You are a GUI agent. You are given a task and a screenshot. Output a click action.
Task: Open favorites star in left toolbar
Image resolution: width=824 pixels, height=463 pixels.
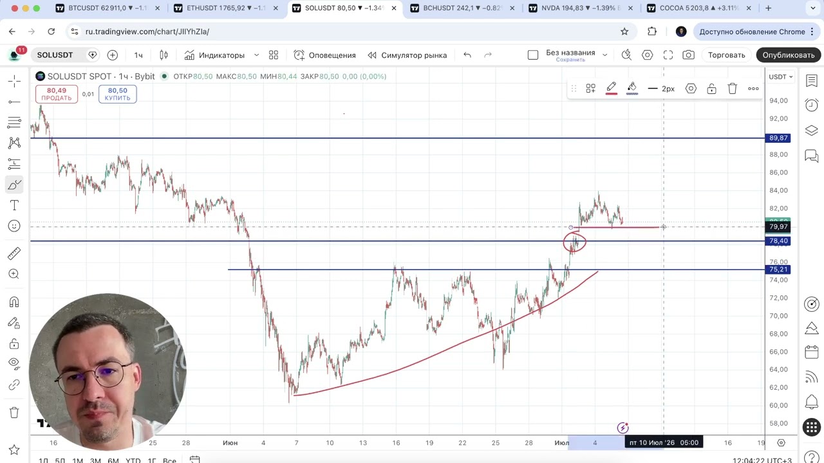[x=14, y=449]
